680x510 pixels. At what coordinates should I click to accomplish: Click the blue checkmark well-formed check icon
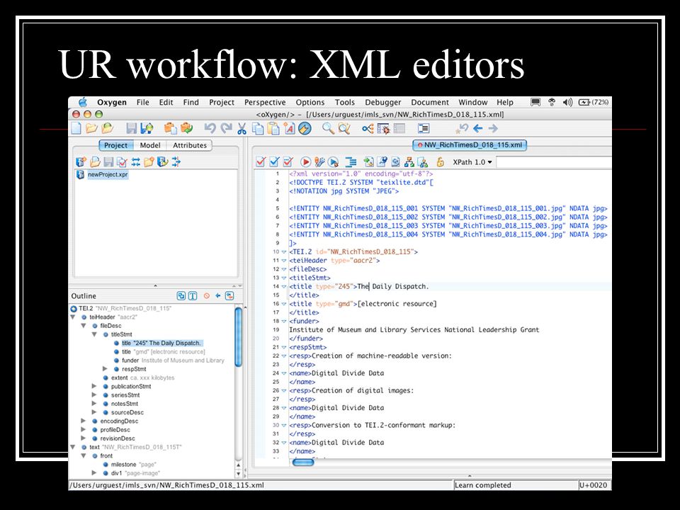[x=275, y=161]
